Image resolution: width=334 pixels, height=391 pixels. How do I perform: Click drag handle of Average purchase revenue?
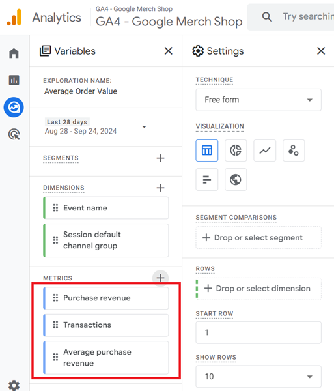(55, 357)
